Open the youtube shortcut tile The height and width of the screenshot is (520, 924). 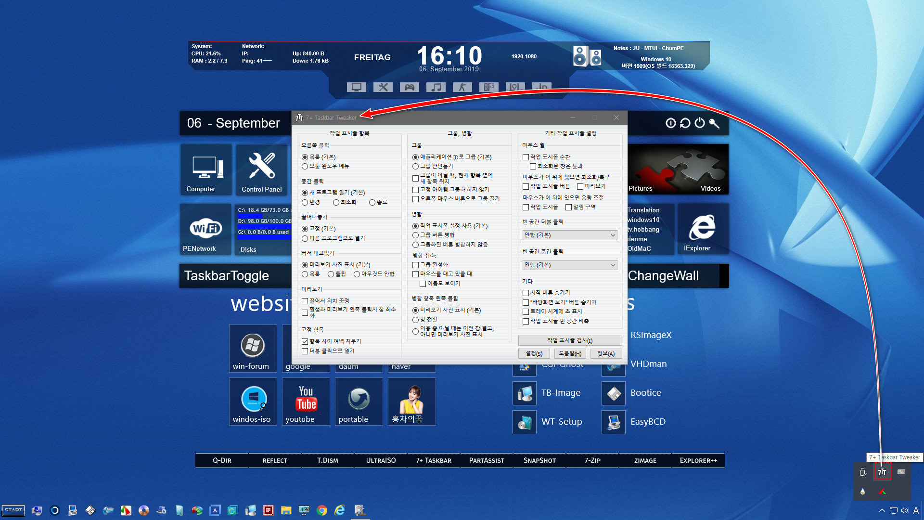point(306,401)
